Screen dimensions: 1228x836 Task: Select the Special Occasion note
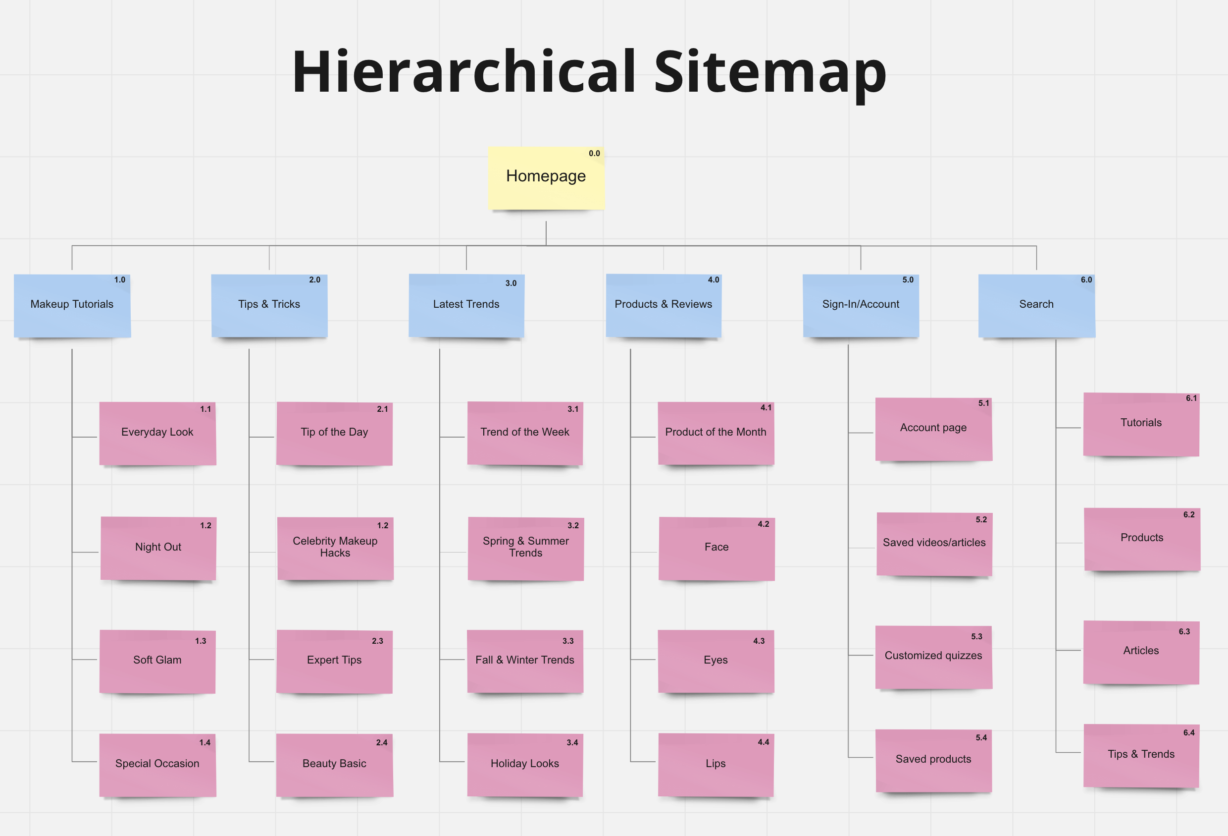tap(157, 765)
